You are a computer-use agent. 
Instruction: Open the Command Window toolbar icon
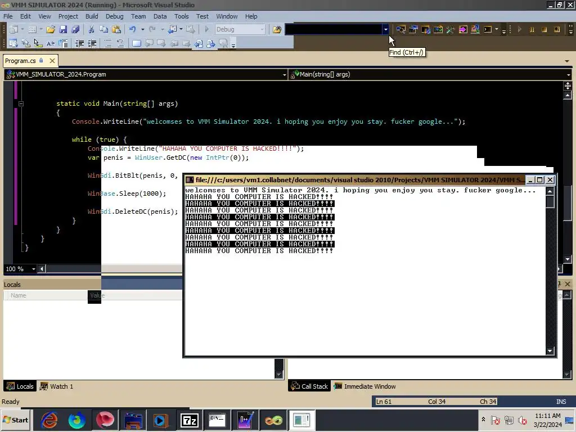[x=488, y=29]
